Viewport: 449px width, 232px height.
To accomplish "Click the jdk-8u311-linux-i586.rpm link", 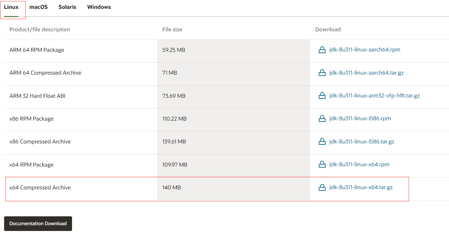I will tap(360, 119).
